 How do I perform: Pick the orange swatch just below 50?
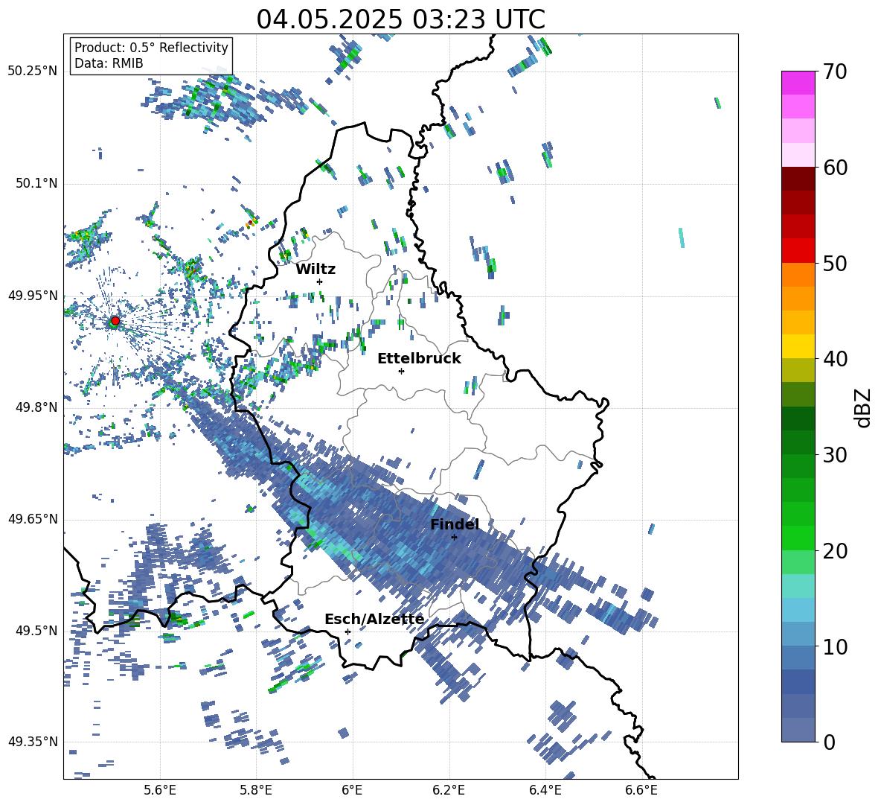pos(798,275)
